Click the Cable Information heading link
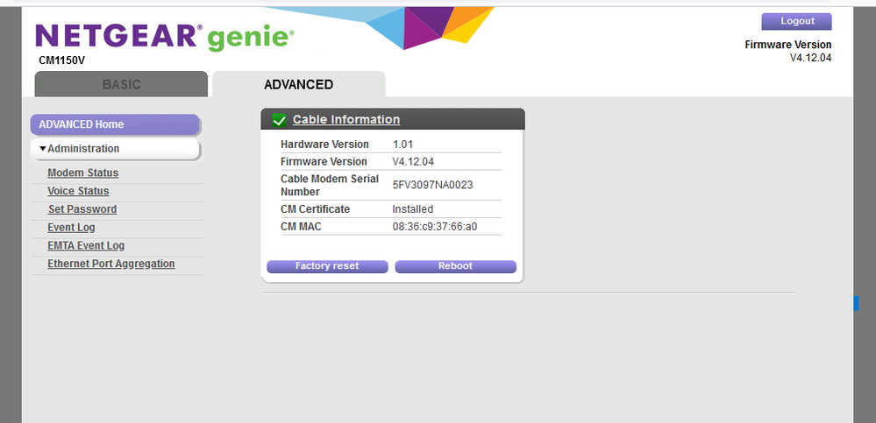Viewport: 876px width, 423px height. coord(346,119)
